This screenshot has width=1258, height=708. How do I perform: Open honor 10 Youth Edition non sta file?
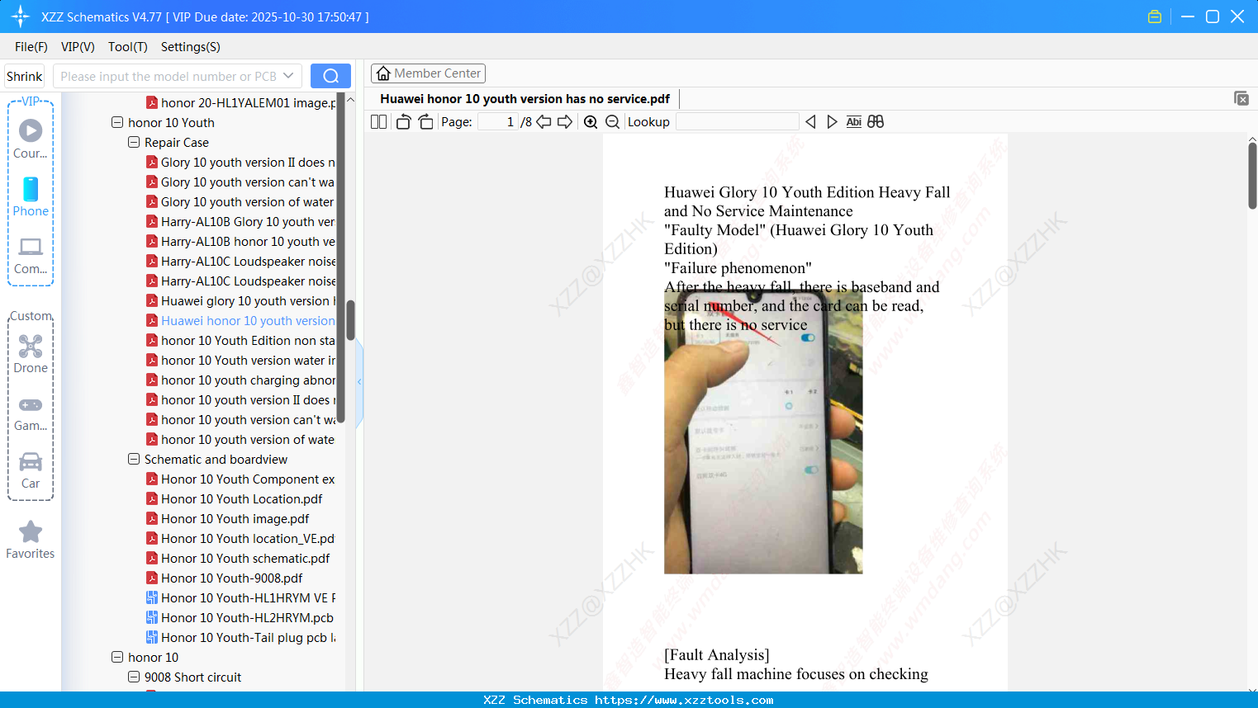[240, 340]
